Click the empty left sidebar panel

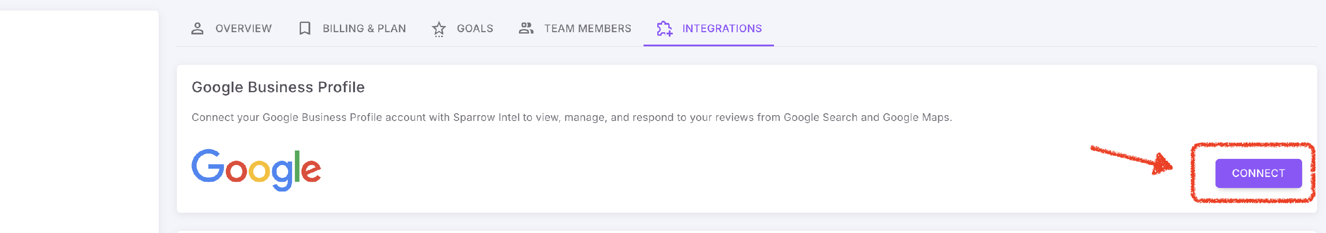click(79, 122)
